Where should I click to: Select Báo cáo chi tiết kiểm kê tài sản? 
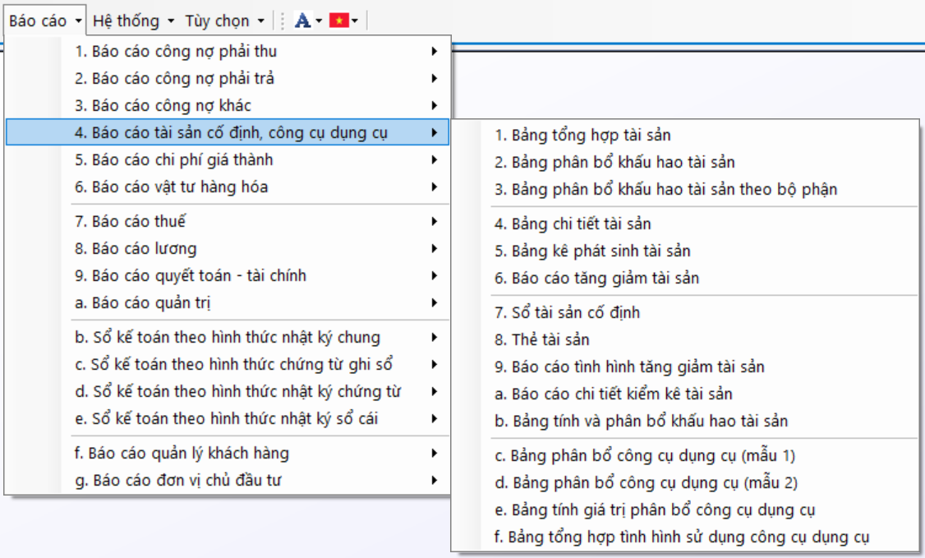[613, 394]
